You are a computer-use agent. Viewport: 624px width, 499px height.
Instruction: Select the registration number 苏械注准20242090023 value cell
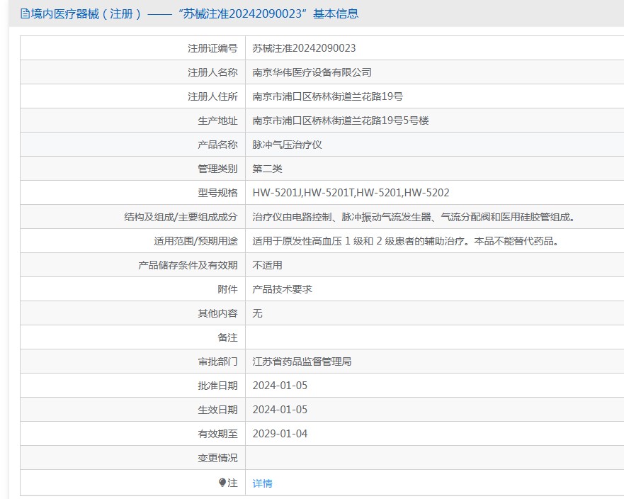point(304,48)
